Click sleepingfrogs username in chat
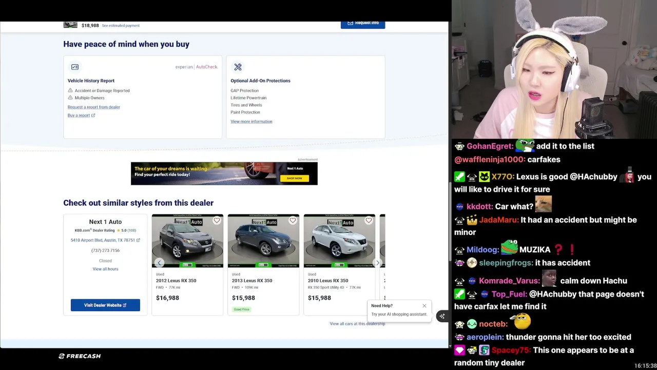657x370 pixels. (x=506, y=263)
